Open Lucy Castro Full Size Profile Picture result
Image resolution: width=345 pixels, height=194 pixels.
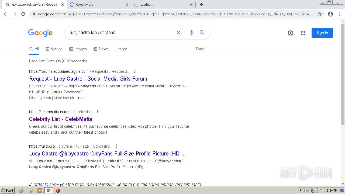[108, 154]
